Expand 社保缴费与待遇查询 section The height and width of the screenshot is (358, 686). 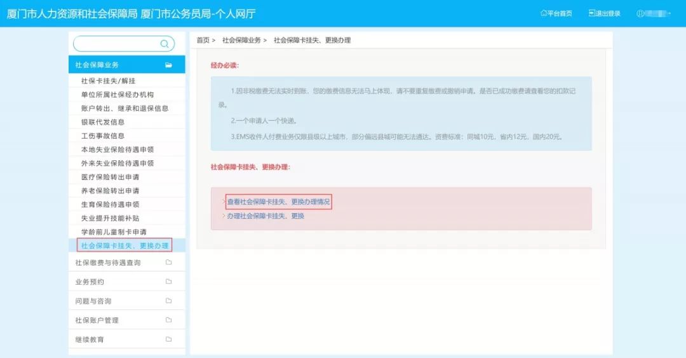pyautogui.click(x=127, y=263)
